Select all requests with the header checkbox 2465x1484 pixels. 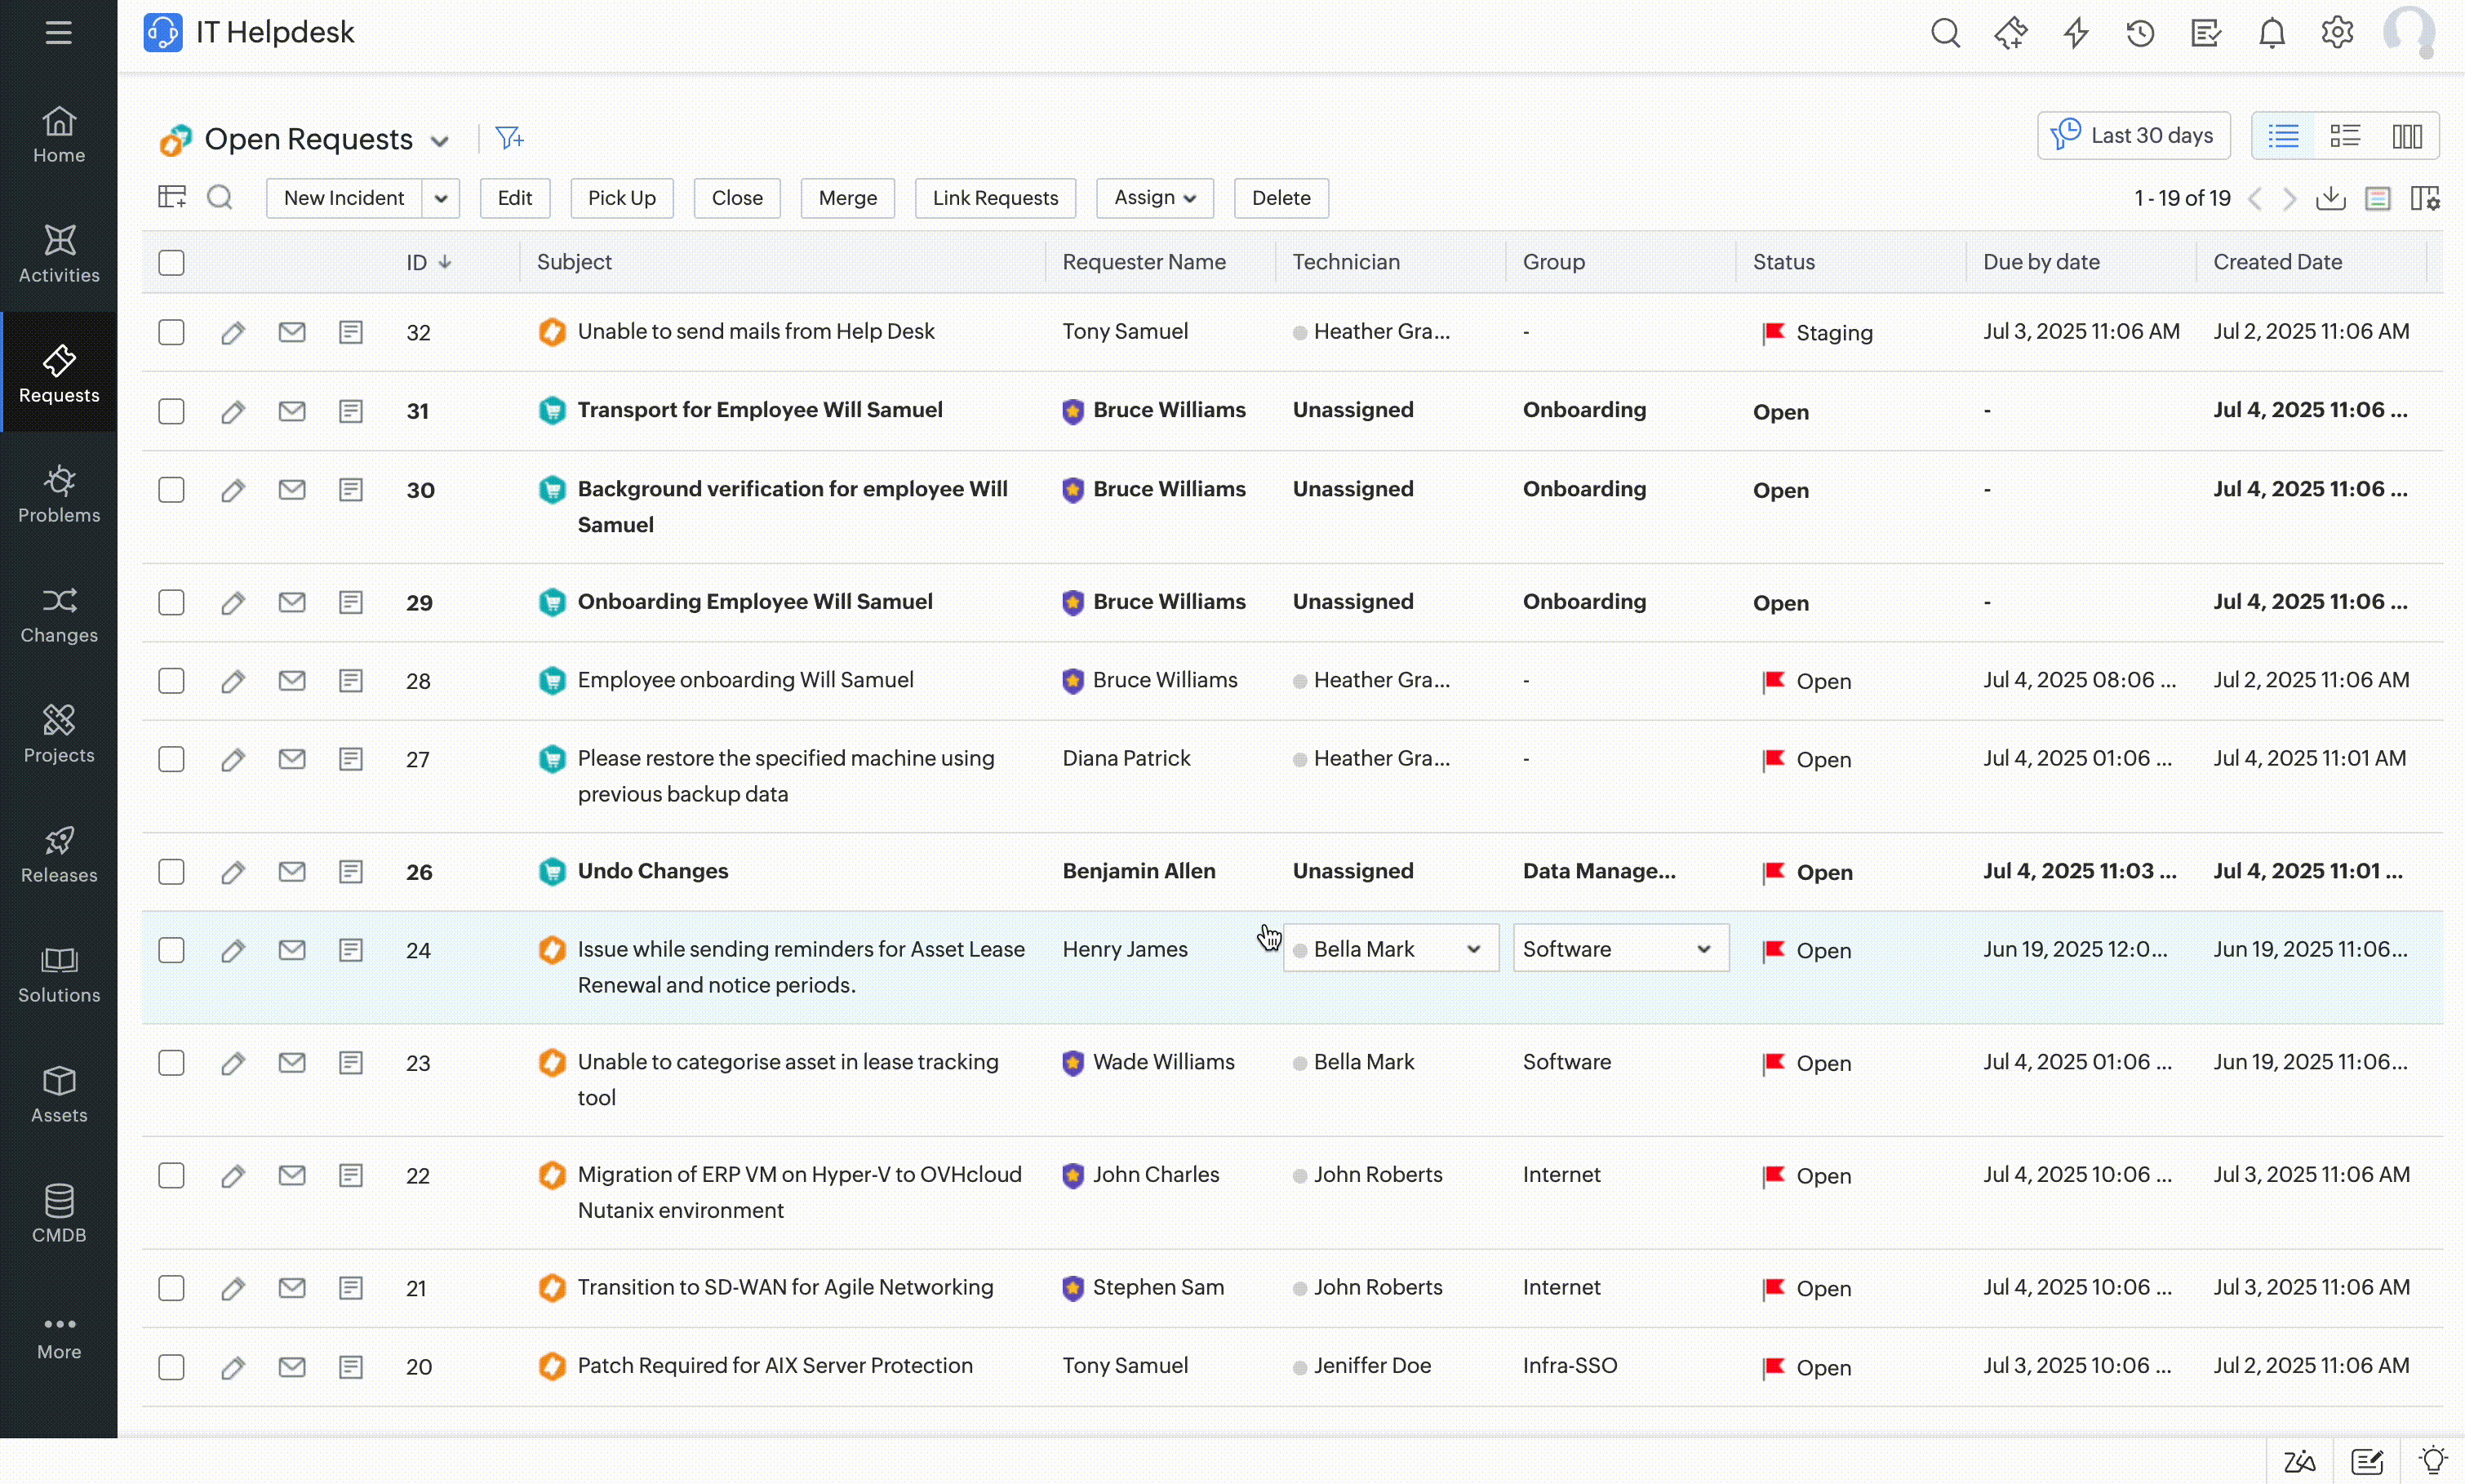pos(171,262)
